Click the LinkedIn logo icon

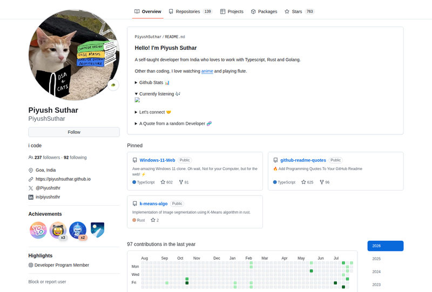pyautogui.click(x=31, y=197)
